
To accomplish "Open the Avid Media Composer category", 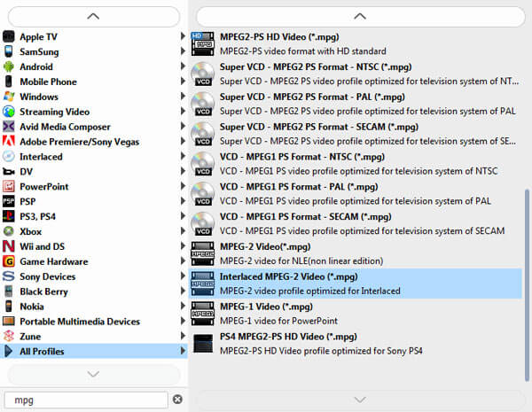I will [65, 127].
